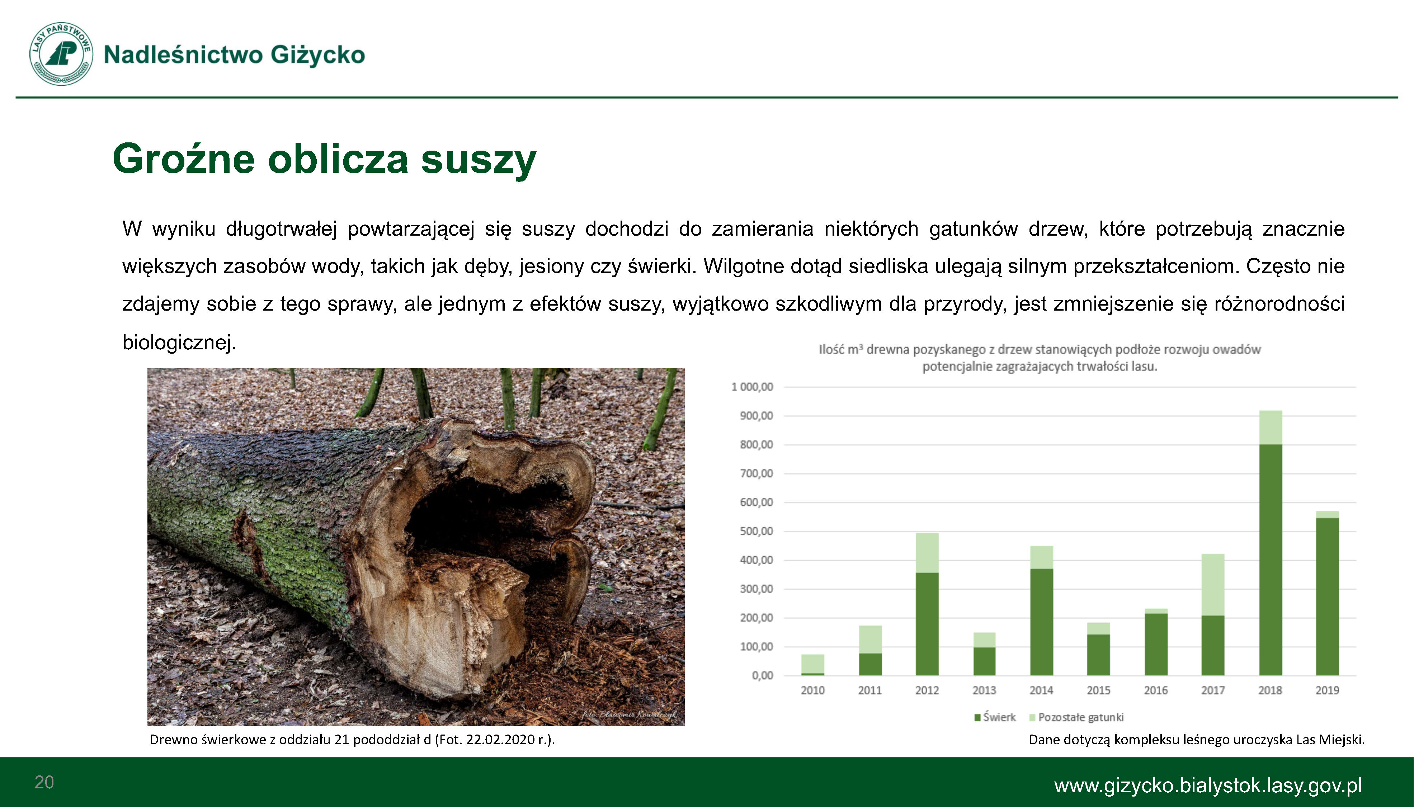Click the x-axis label 2017

point(1213,690)
